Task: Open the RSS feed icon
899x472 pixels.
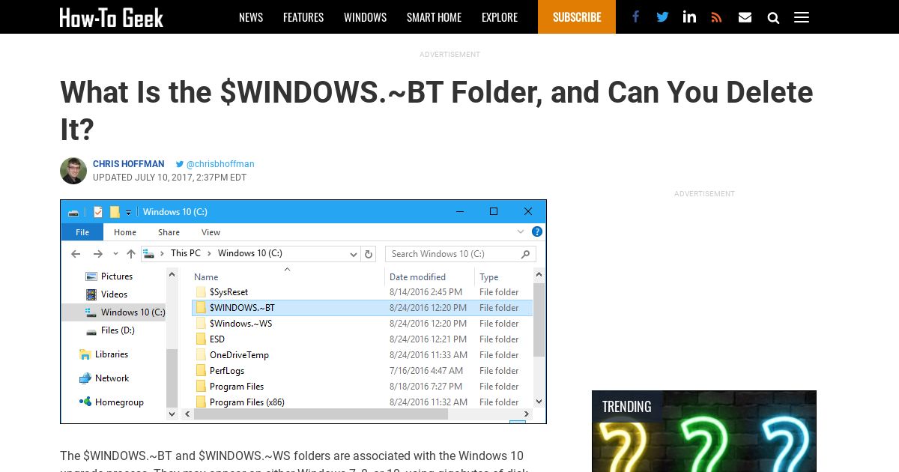Action: point(717,17)
